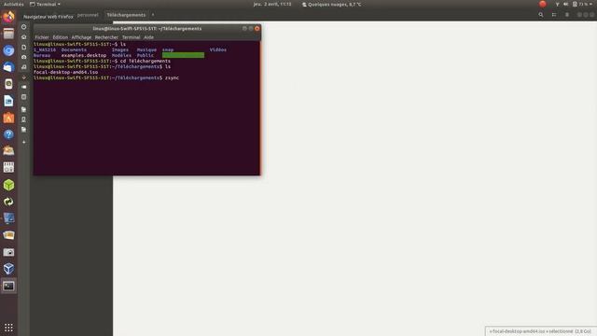Click the terminal window title bar
597x336 pixels.
[147, 29]
